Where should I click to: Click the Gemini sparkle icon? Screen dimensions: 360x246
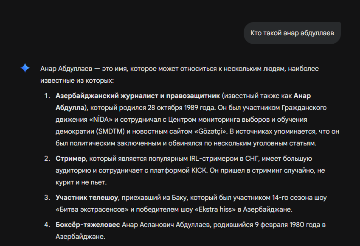[x=25, y=68]
